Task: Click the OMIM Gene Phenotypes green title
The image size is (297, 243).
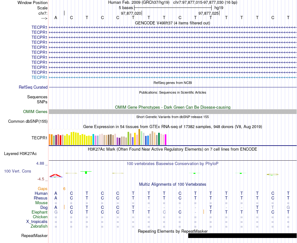Action: (173, 107)
